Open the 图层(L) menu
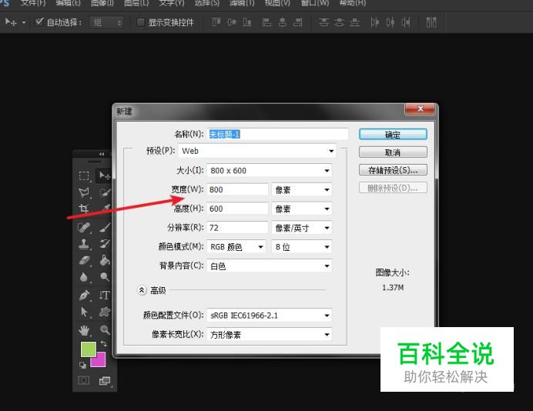This screenshot has height=411, width=533. [x=136, y=3]
